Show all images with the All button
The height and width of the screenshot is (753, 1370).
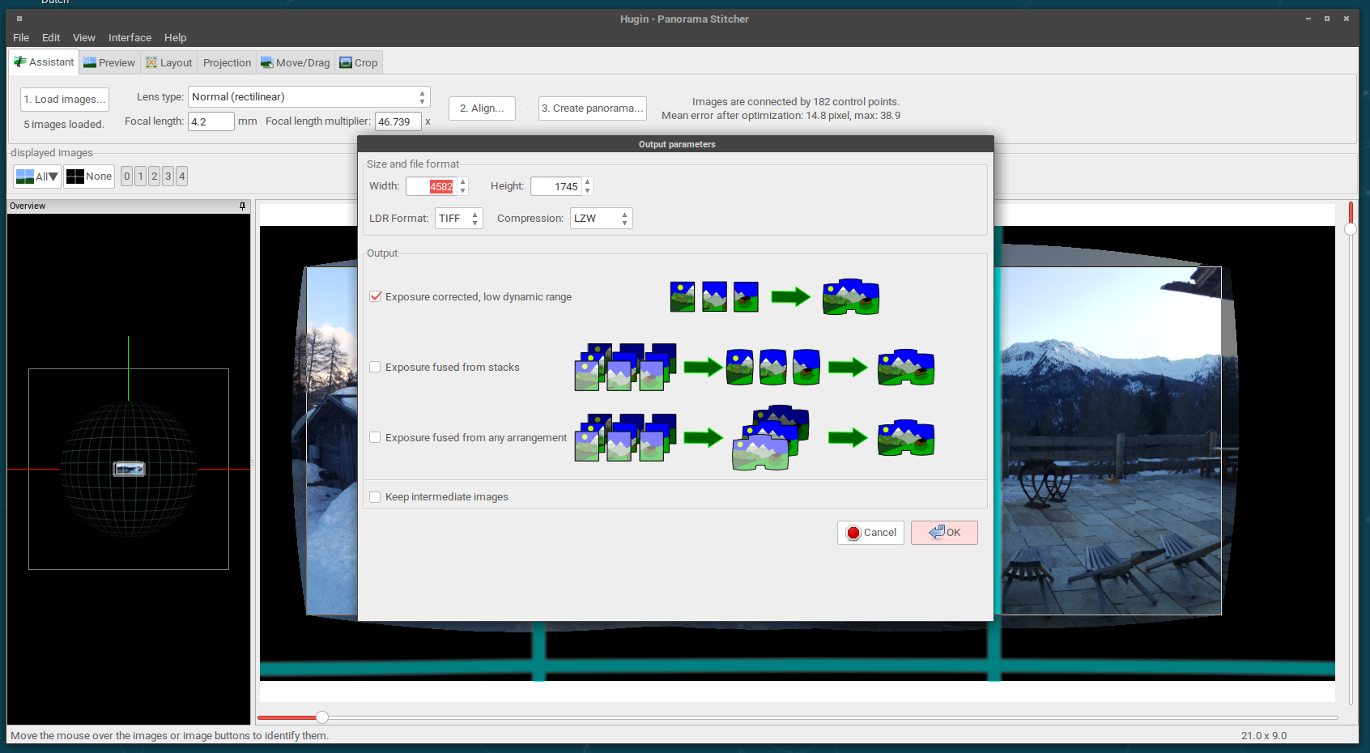37,177
